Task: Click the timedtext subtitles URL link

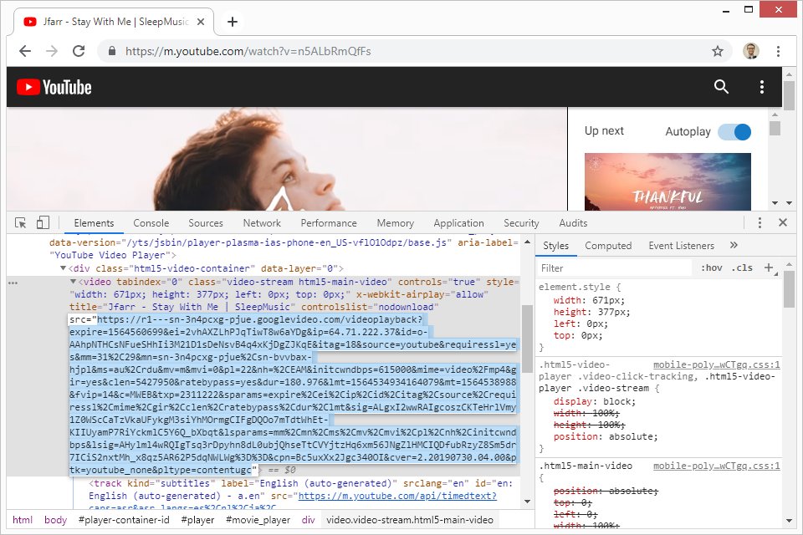Action: point(397,496)
